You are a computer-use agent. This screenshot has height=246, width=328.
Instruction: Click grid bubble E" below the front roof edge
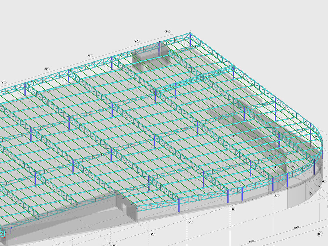click(190, 222)
